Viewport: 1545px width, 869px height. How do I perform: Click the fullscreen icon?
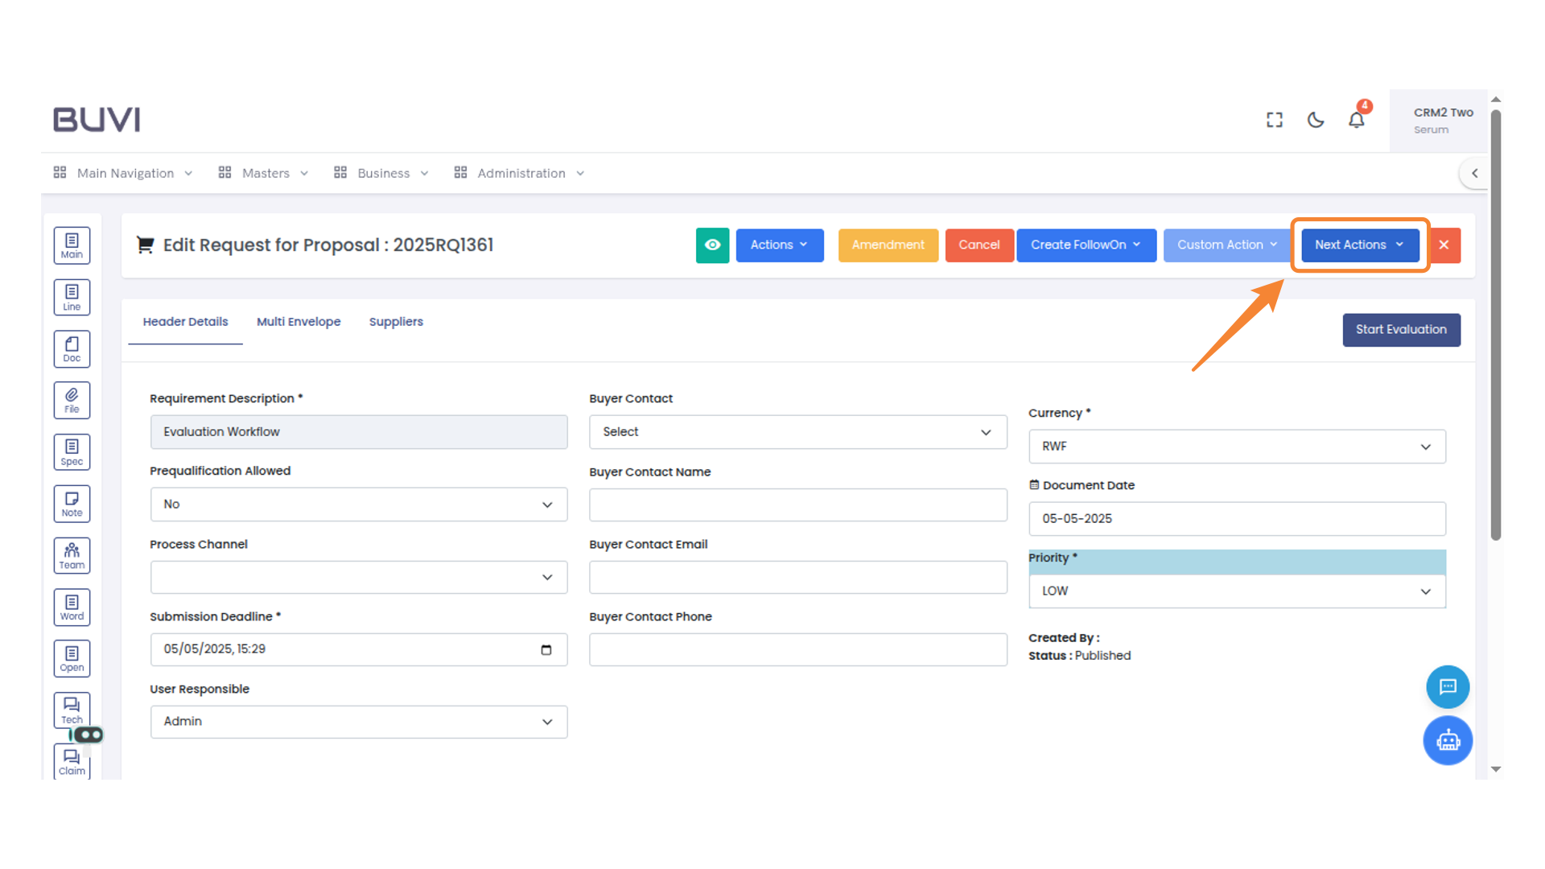[1275, 120]
